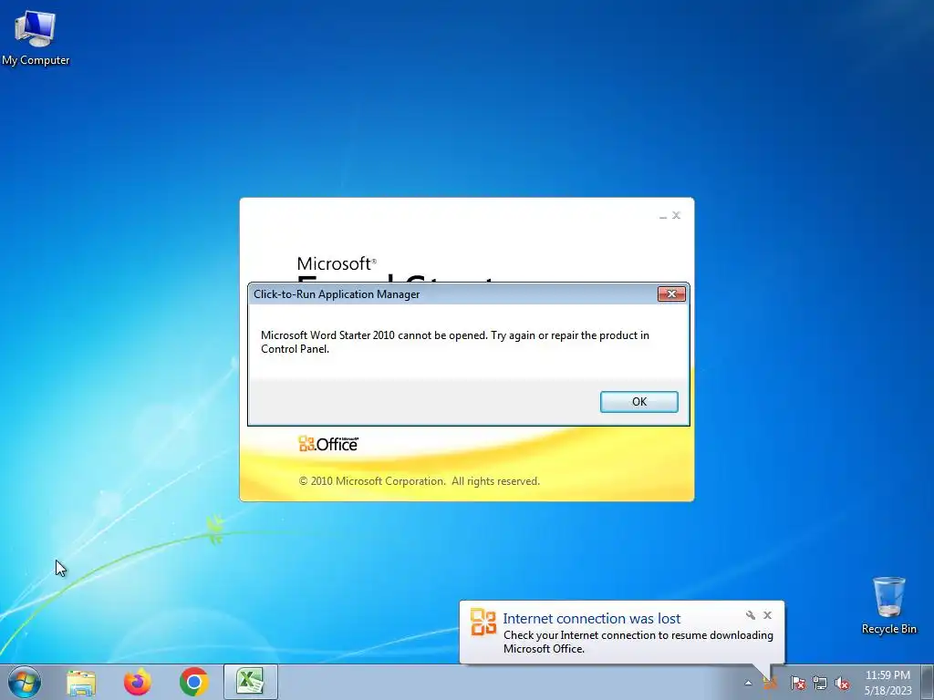Click the 'Internet connection was lost' heading

[x=591, y=619]
